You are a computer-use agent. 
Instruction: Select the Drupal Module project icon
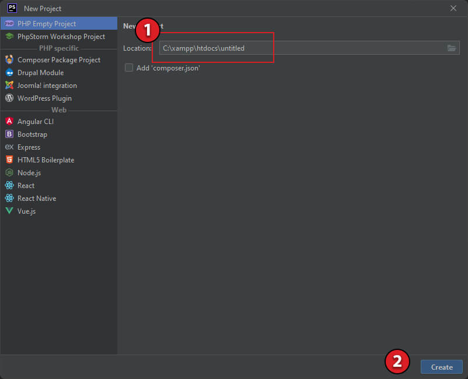coord(9,73)
